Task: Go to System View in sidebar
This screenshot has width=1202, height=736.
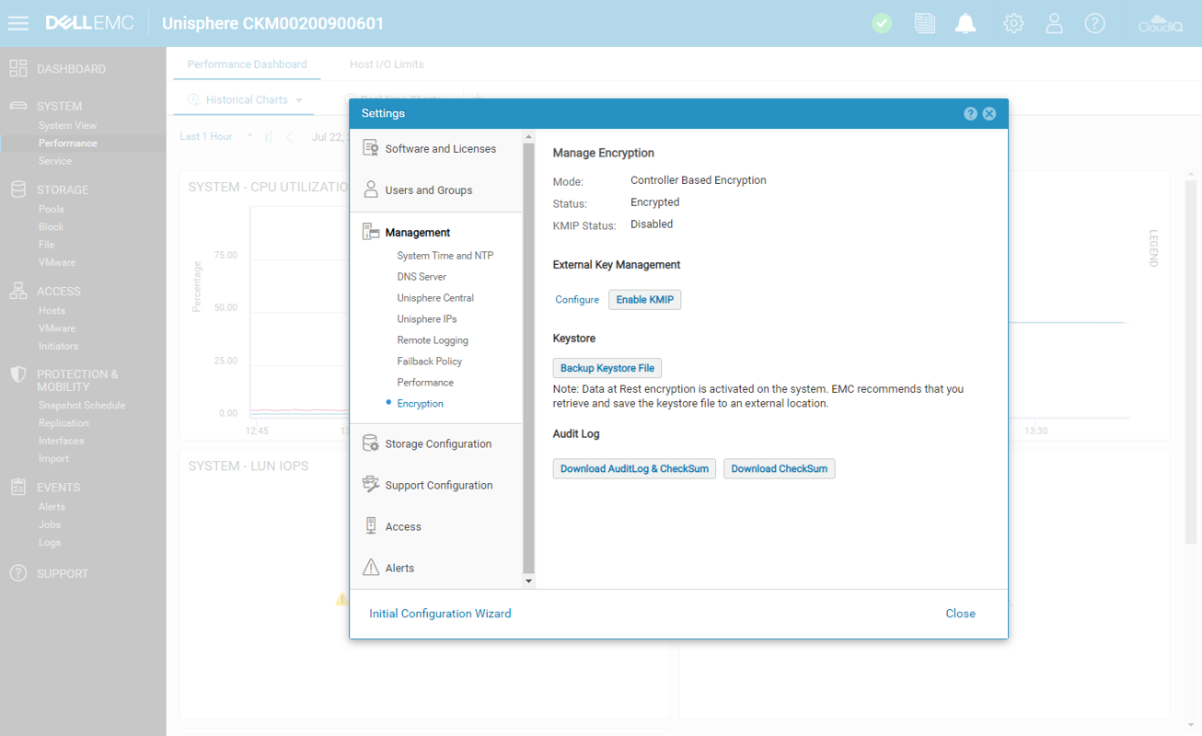Action: [67, 125]
